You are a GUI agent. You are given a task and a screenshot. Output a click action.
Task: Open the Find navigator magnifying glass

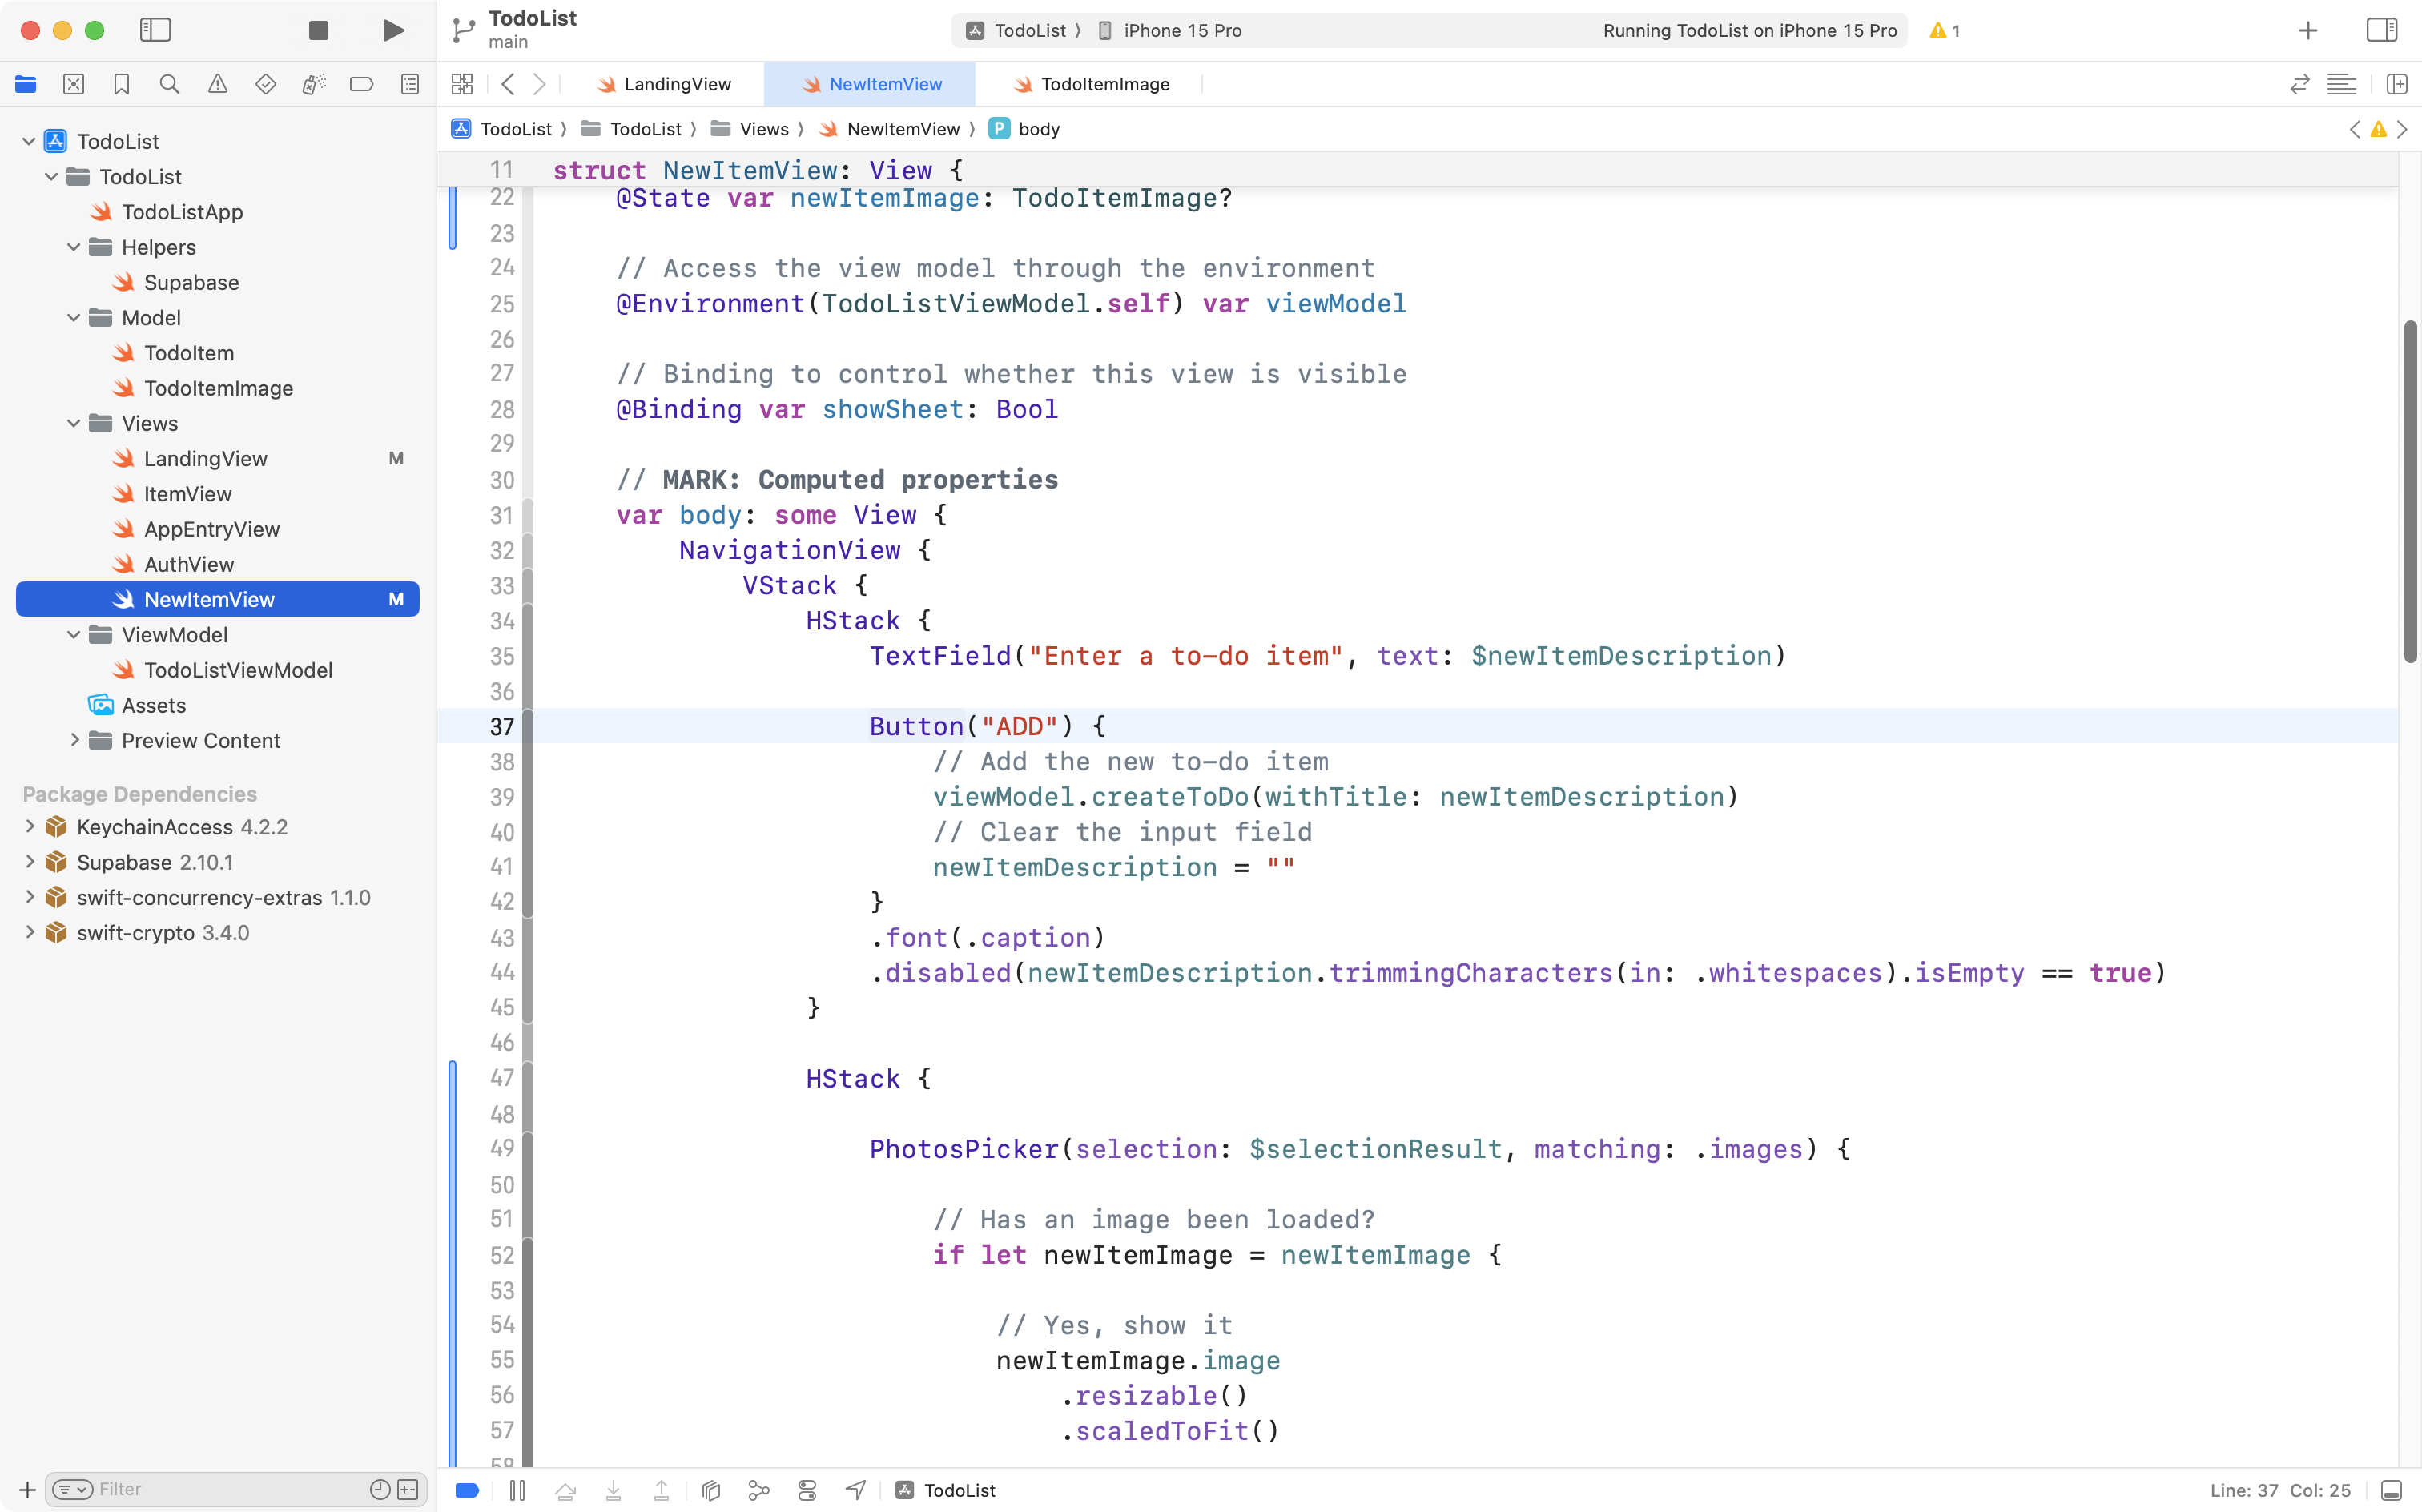pos(169,84)
